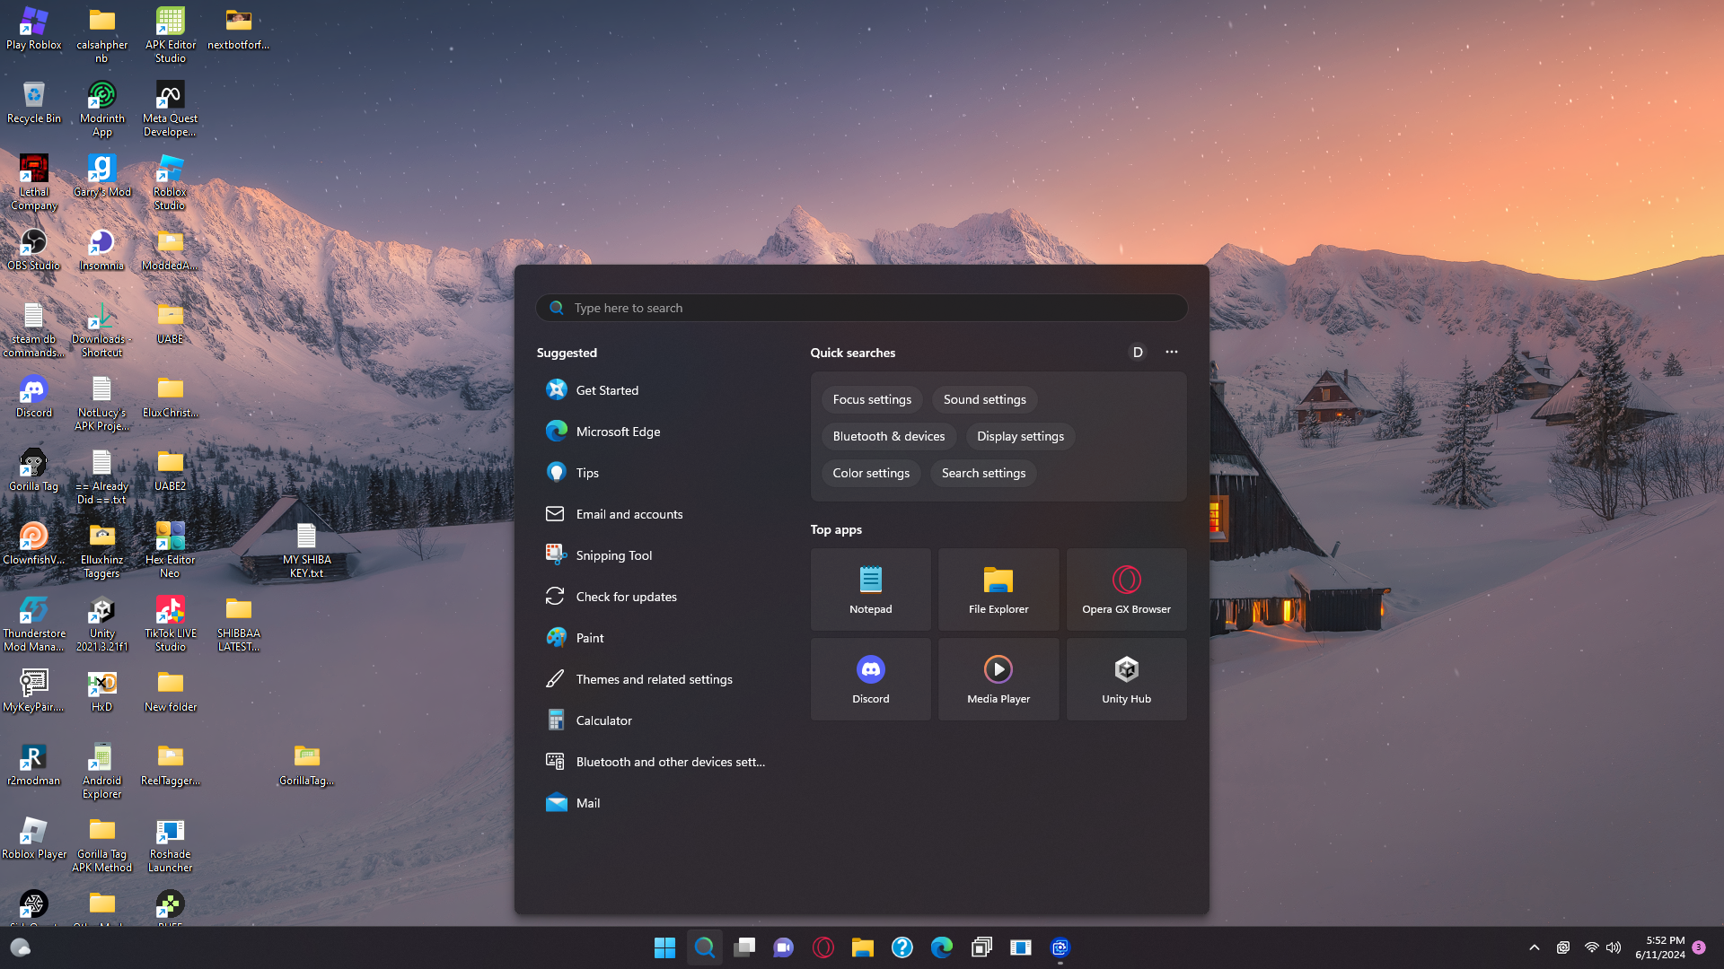Click the D account avatar button
This screenshot has height=969, width=1724.
1137,352
